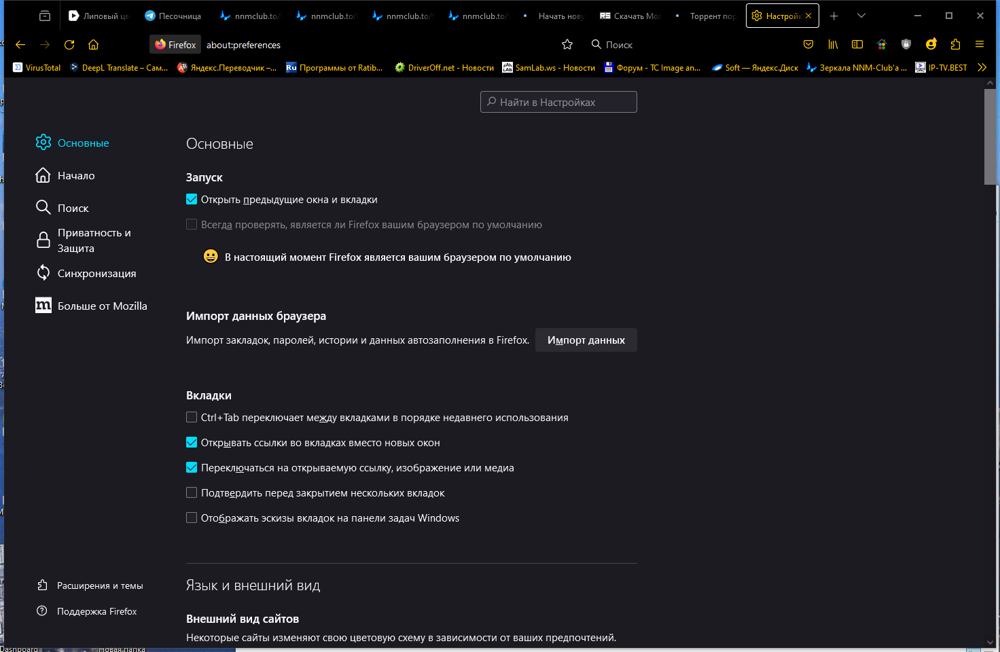Screen dimensions: 1000x652
Task: Open Расширения и темы link
Action: [90, 585]
